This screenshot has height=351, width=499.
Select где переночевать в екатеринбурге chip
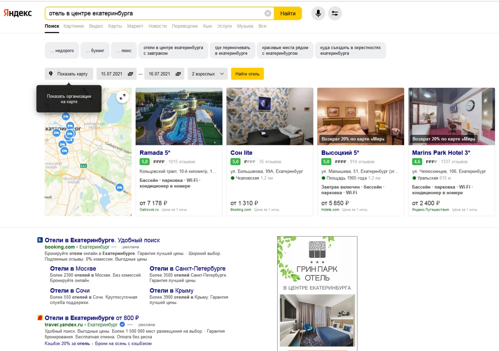(232, 50)
